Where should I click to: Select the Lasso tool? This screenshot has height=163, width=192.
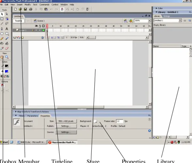7,24
